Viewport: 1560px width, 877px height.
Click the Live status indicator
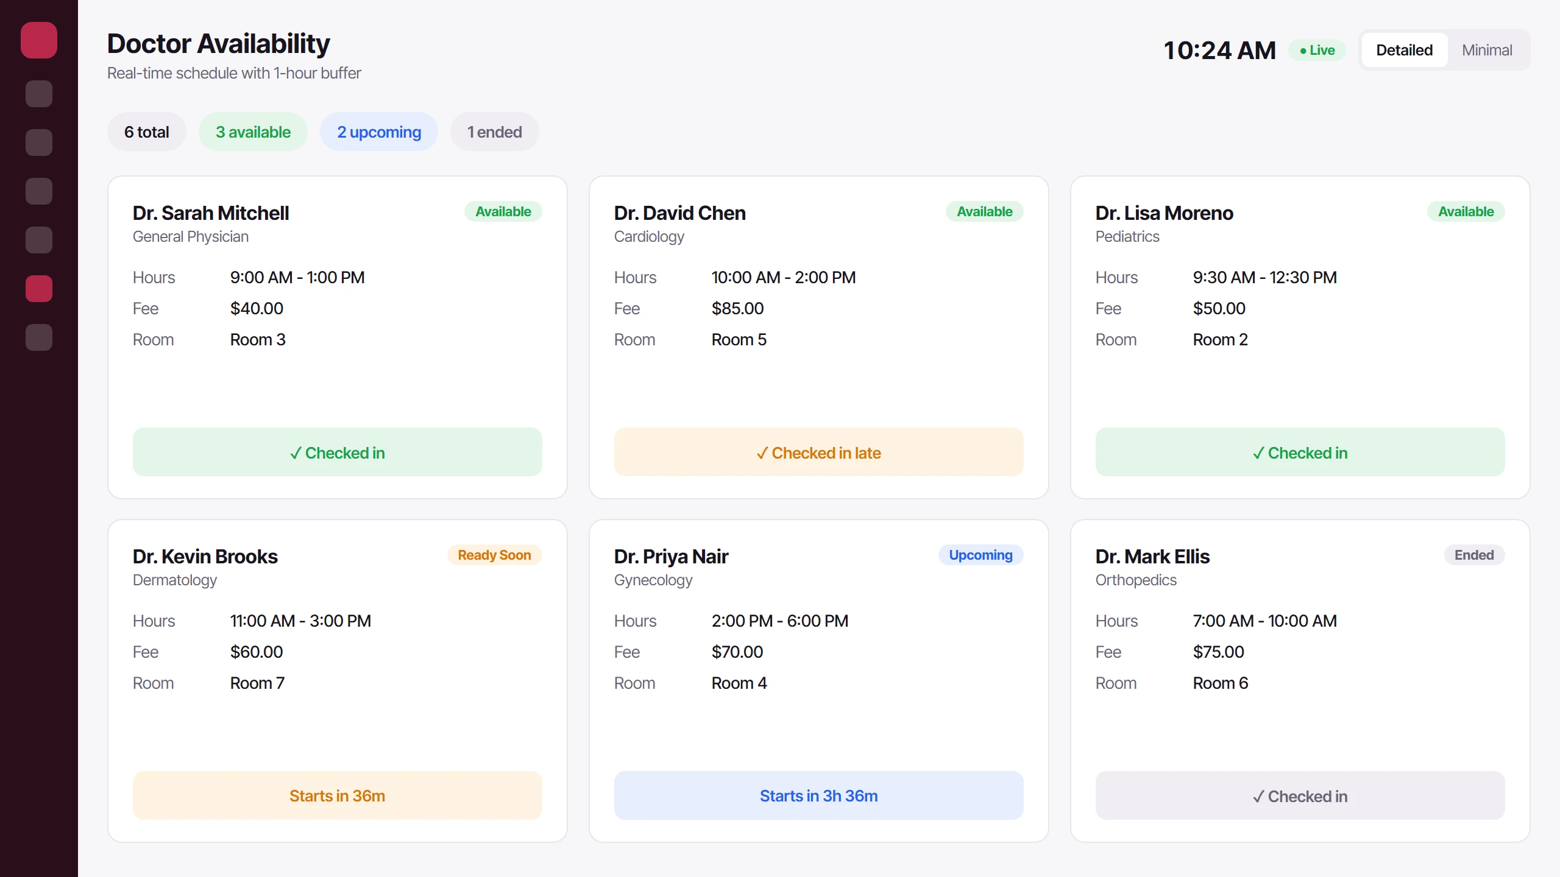click(x=1317, y=50)
